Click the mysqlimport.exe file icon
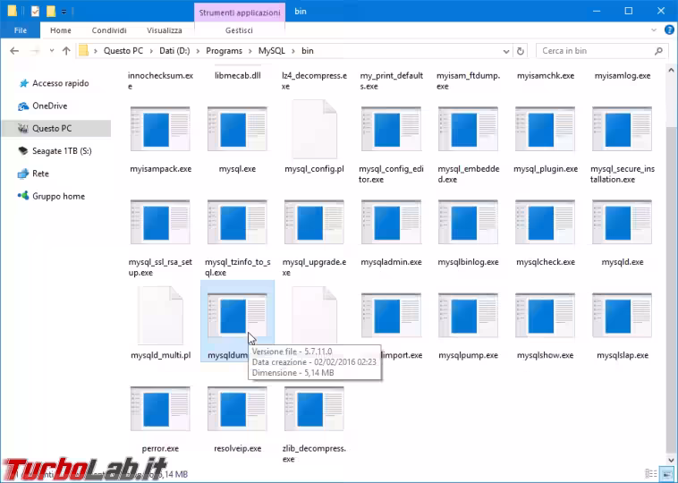678x483 pixels. 391,316
